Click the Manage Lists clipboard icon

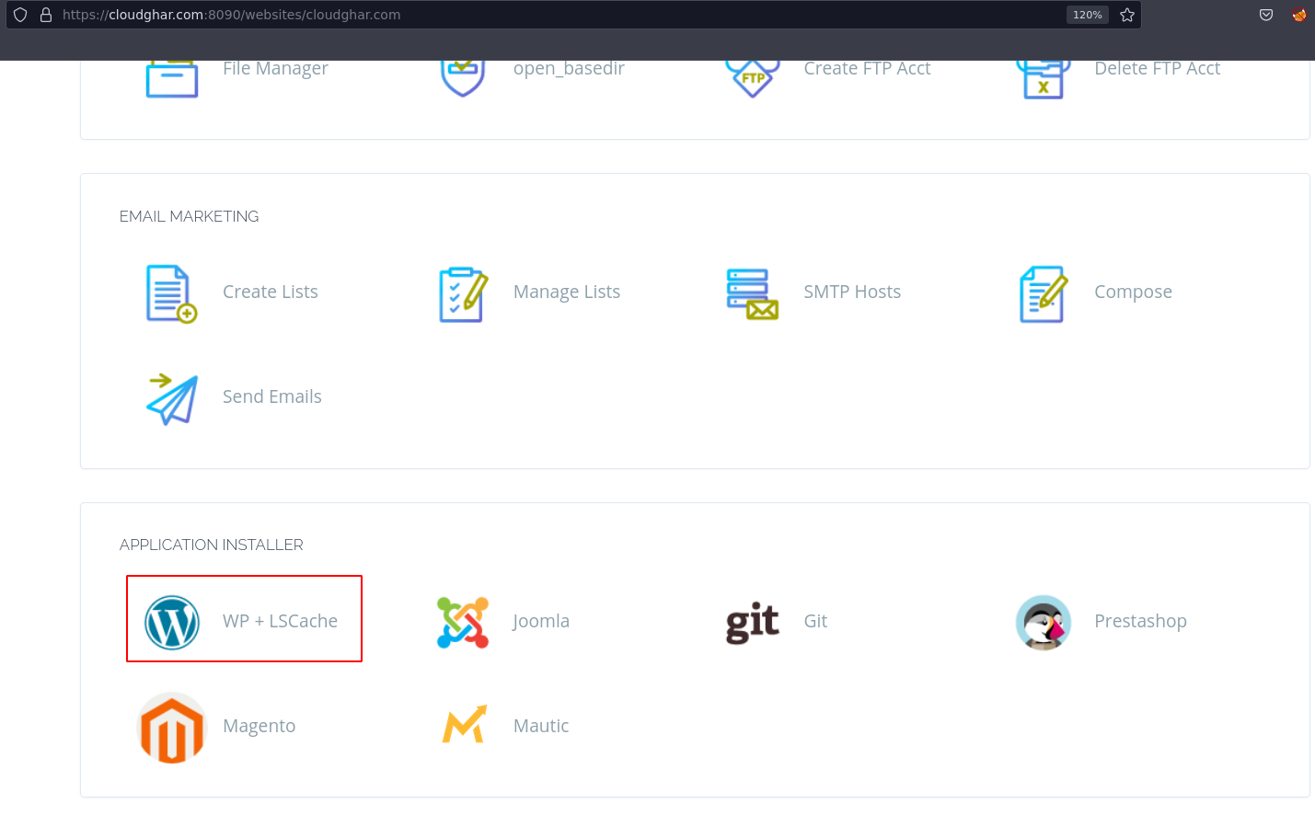(x=463, y=294)
